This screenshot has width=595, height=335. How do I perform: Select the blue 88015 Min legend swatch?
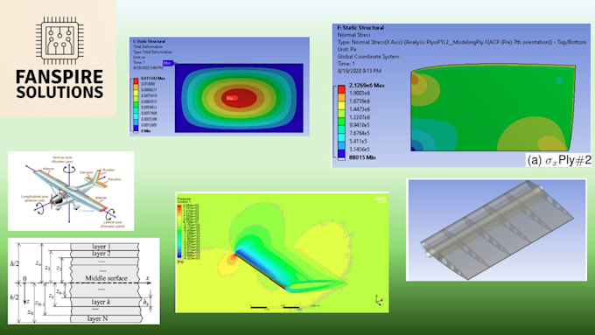tap(341, 154)
